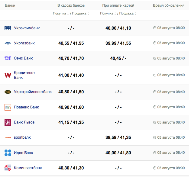Open the Укргазбанк bank link
The width and height of the screenshot is (191, 177).
tap(24, 43)
